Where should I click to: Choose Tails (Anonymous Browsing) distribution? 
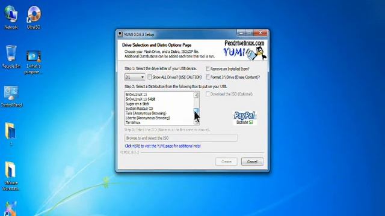tap(146, 113)
